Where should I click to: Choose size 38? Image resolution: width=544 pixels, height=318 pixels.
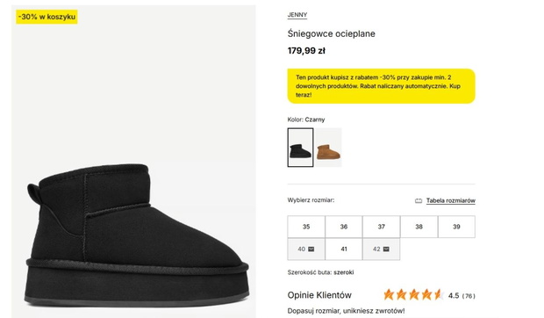click(x=419, y=227)
